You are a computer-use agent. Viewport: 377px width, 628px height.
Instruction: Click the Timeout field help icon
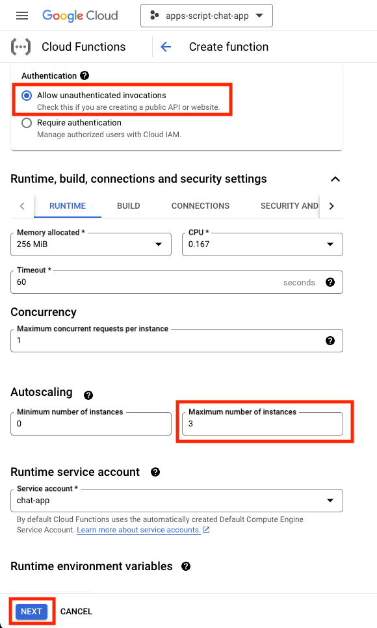[330, 282]
